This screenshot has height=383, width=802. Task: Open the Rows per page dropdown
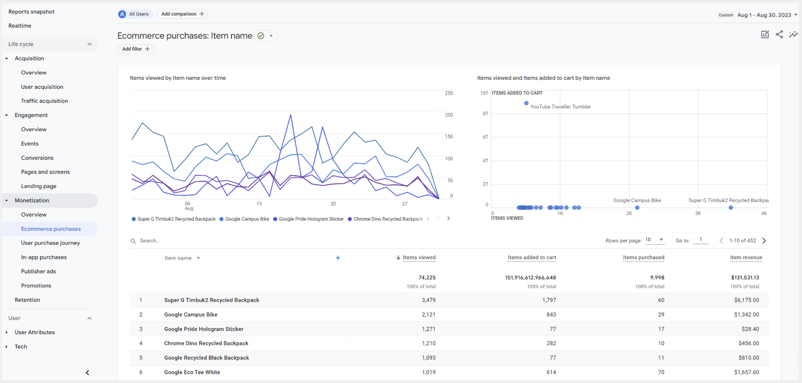click(x=654, y=240)
